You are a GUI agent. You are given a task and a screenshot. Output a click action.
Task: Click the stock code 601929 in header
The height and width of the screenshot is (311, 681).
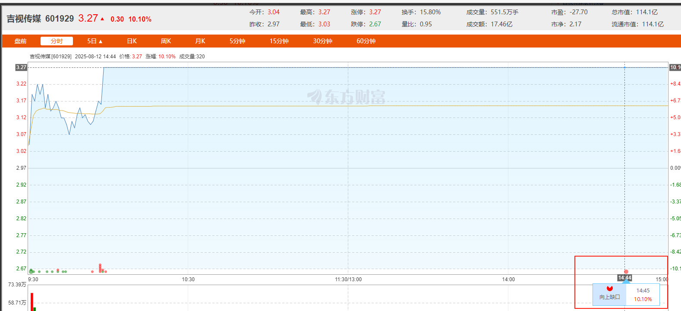point(60,19)
